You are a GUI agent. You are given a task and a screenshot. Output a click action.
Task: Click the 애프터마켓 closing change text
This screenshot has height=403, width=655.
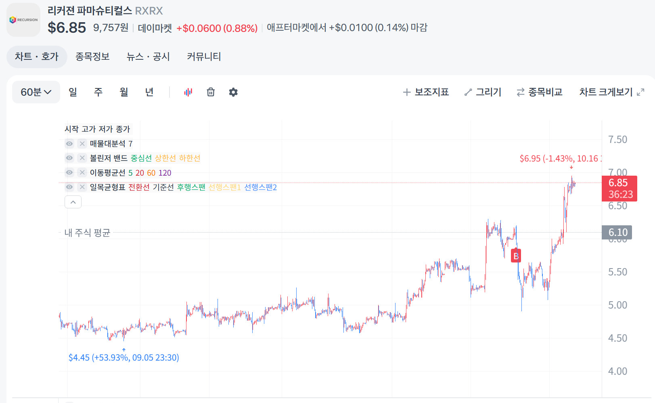[x=347, y=27]
